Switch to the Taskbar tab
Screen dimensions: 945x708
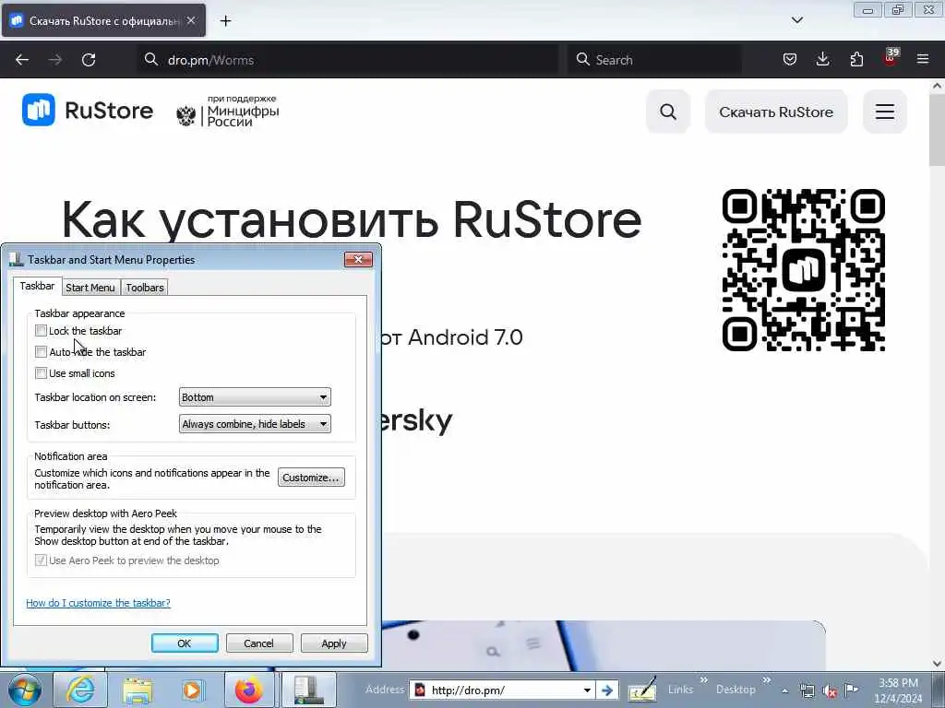click(37, 287)
